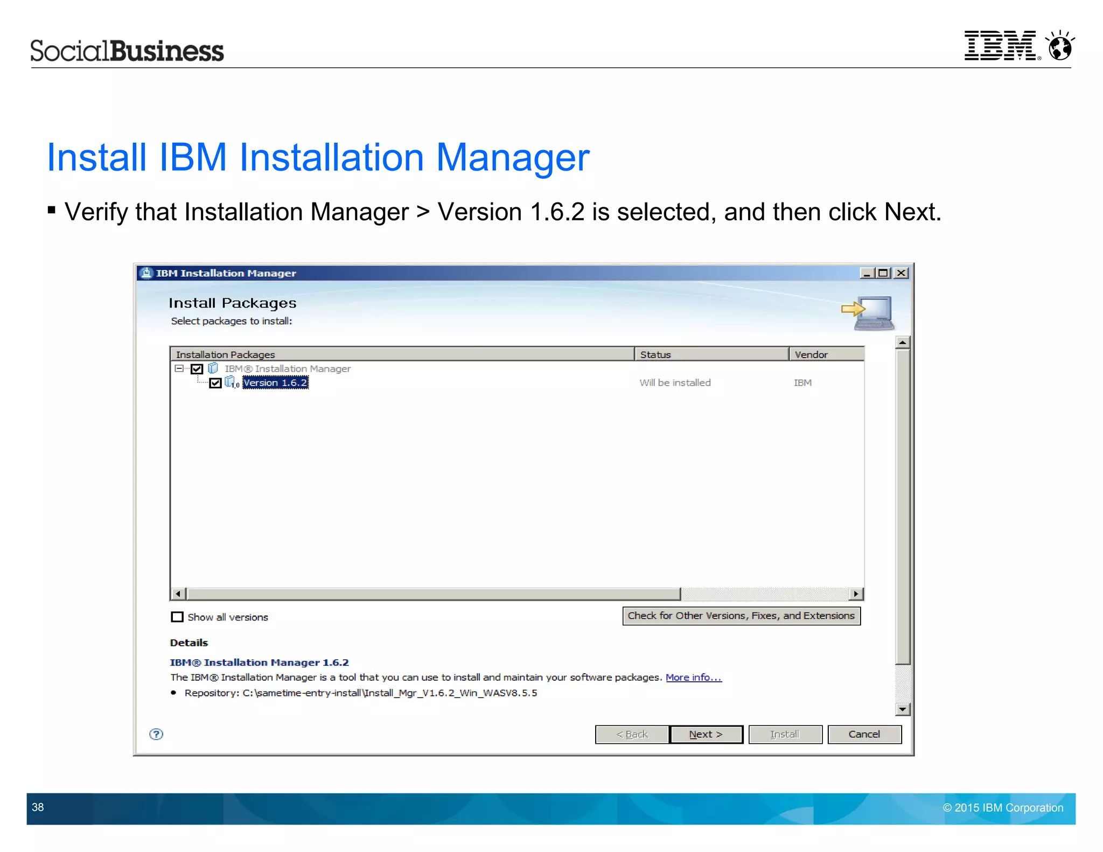Click the horizontal scrollbar right arrow
Image resolution: width=1103 pixels, height=852 pixels.
pyautogui.click(x=856, y=594)
